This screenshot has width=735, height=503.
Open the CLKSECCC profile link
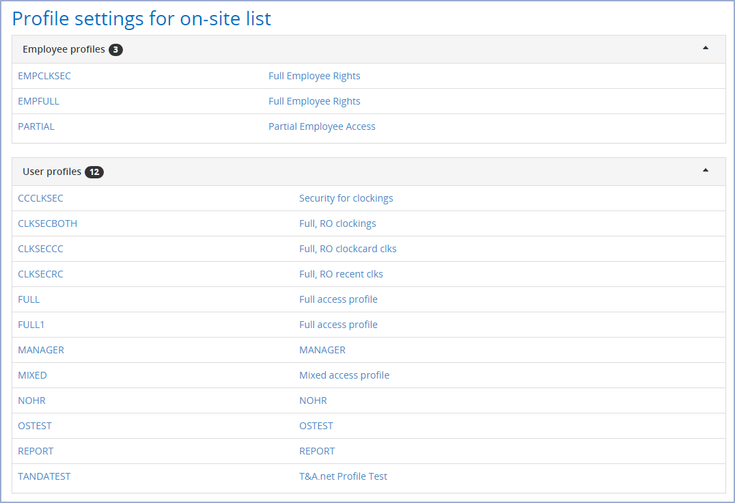tap(41, 249)
